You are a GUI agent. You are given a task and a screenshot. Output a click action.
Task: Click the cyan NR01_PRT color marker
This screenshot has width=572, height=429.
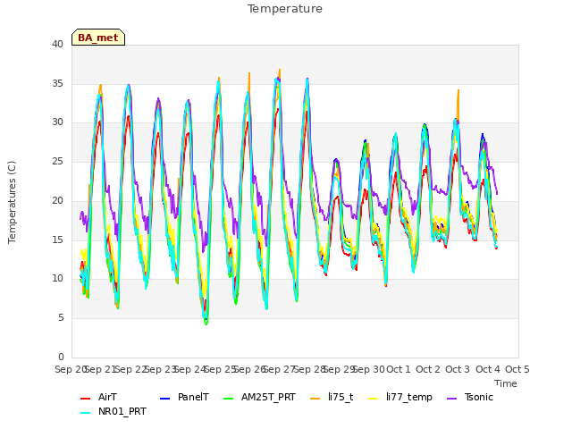pos(85,413)
